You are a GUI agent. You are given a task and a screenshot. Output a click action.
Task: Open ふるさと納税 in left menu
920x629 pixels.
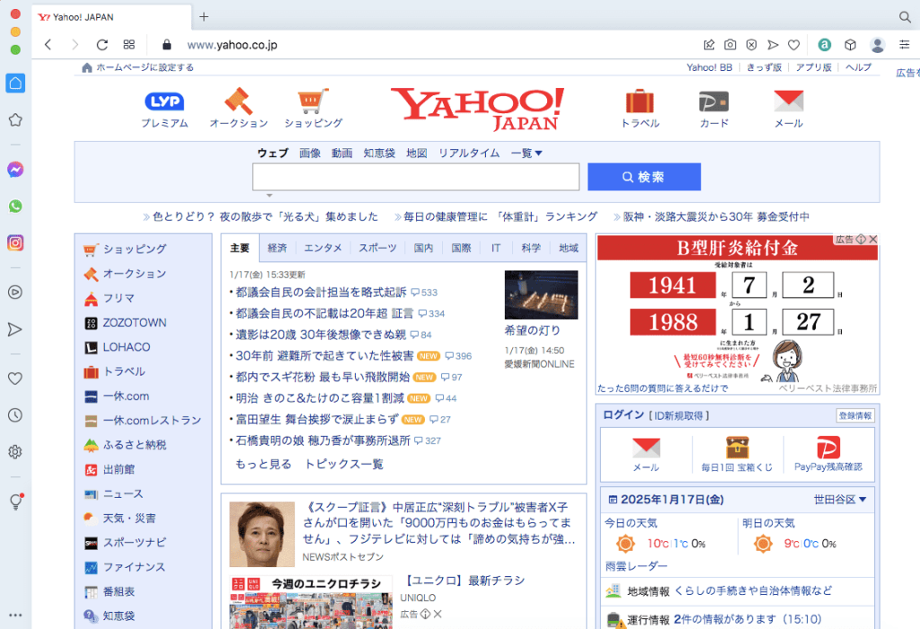point(135,445)
